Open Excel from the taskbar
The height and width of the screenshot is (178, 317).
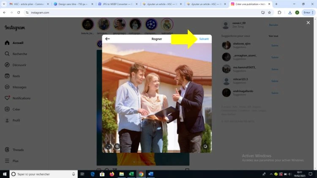pos(131,174)
